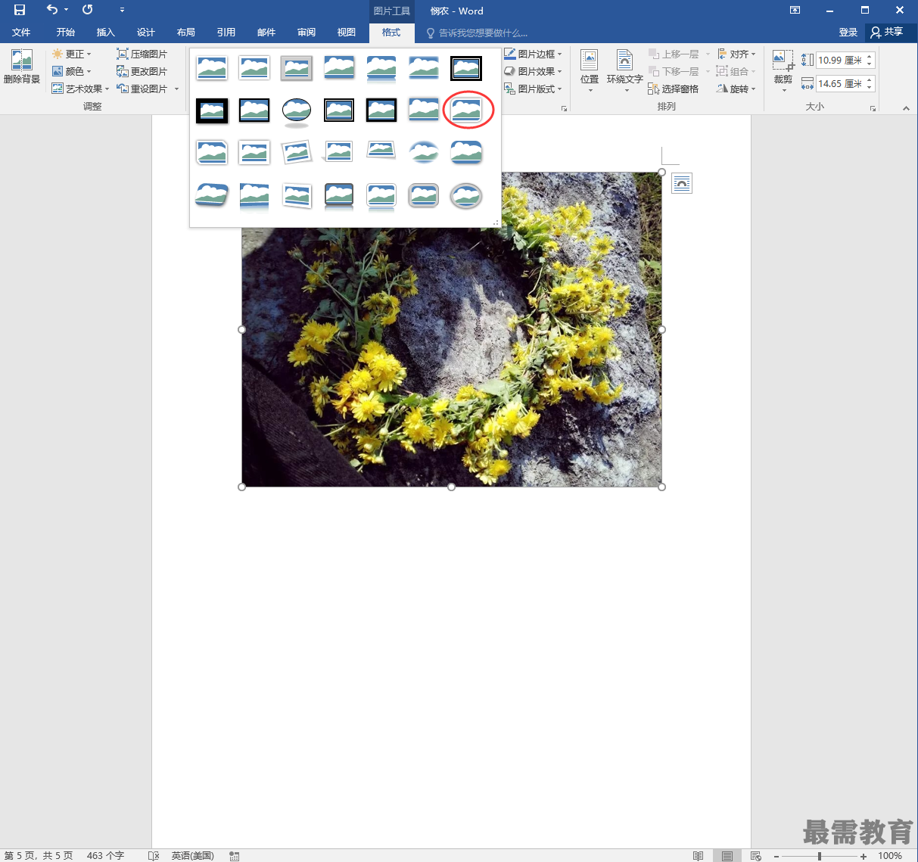918x862 pixels.
Task: Click the layout options icon beside picture
Action: pos(682,183)
